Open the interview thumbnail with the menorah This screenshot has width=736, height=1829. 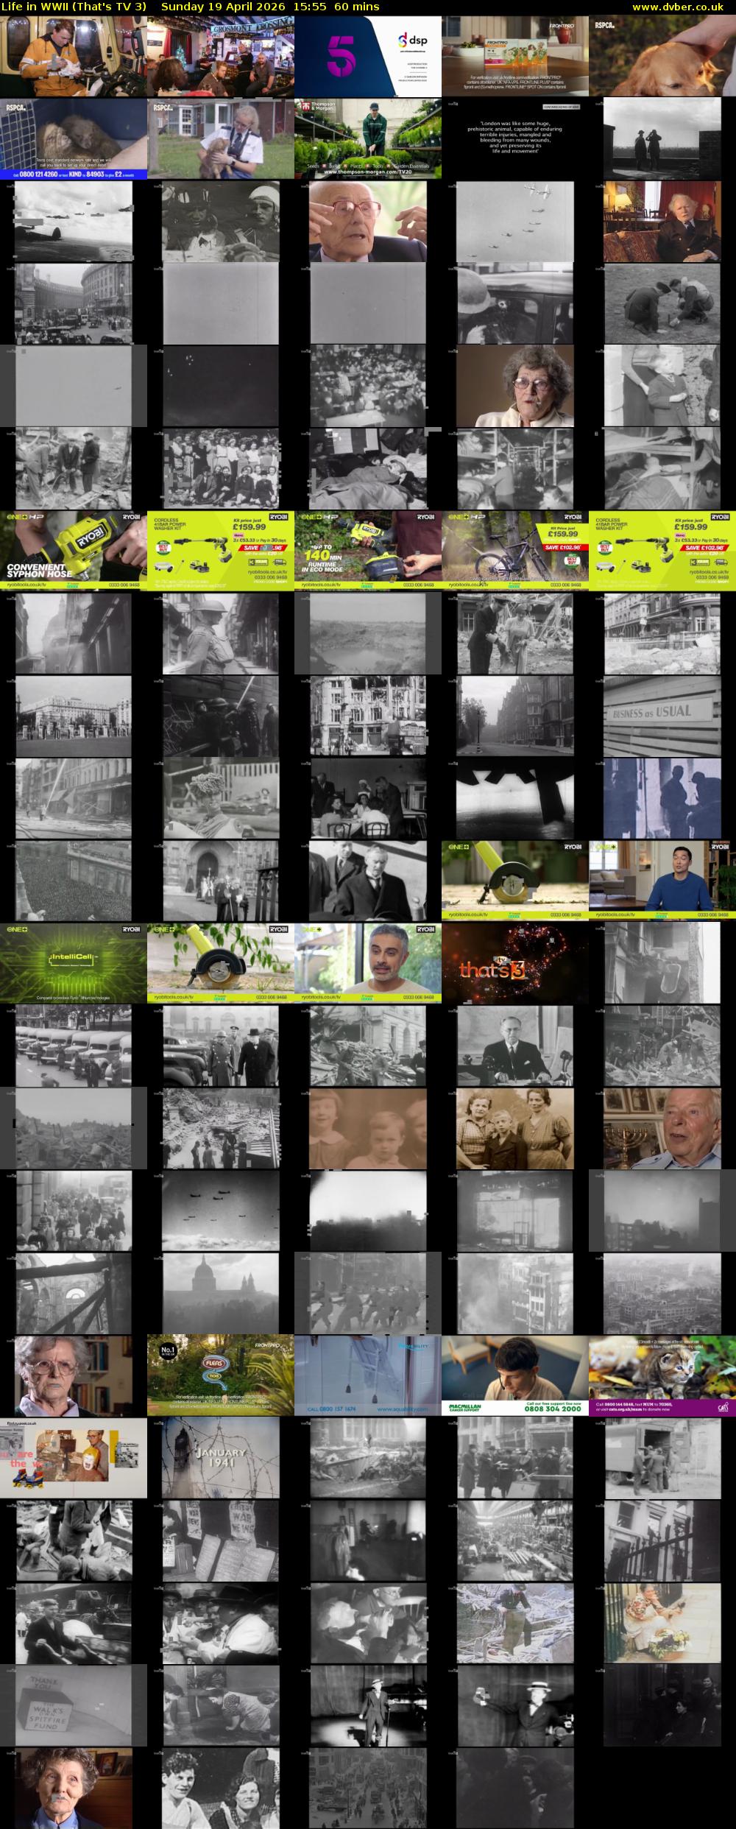662,1128
